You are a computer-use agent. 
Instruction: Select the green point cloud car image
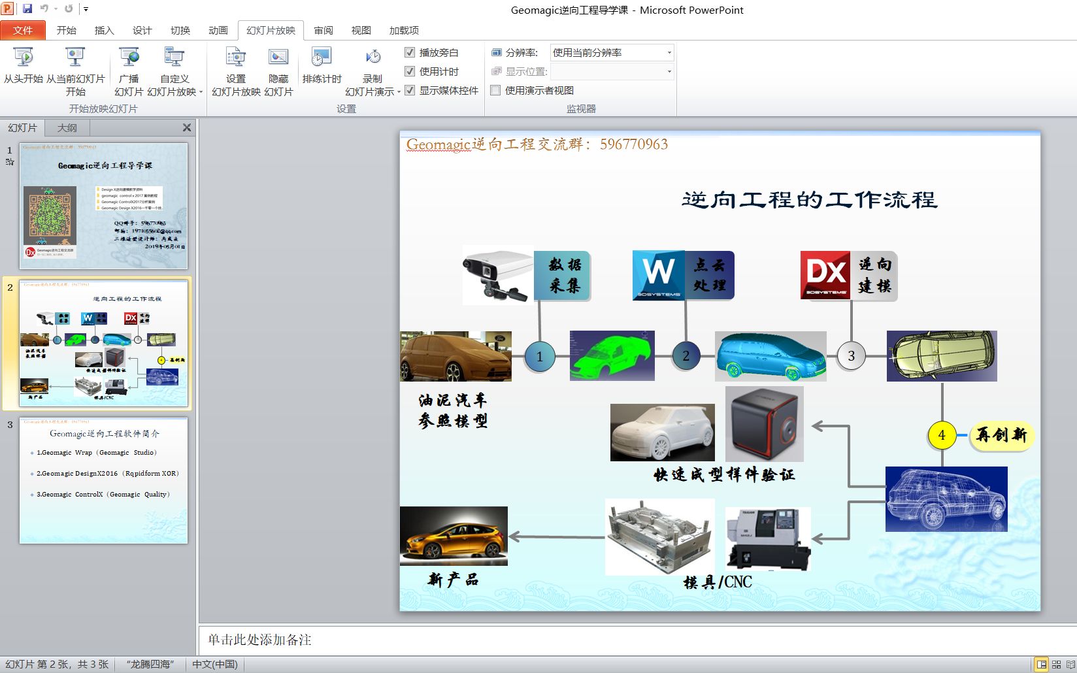pyautogui.click(x=612, y=355)
